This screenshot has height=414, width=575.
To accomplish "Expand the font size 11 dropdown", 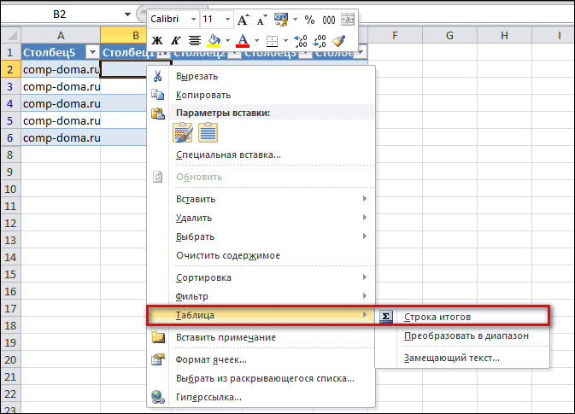I will coord(226,19).
